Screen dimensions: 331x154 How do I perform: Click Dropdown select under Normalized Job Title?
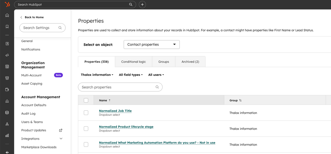(110, 115)
